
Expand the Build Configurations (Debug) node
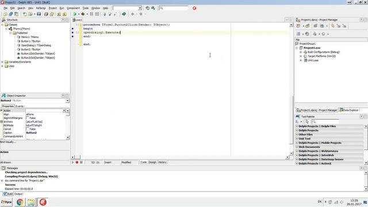(x=301, y=52)
